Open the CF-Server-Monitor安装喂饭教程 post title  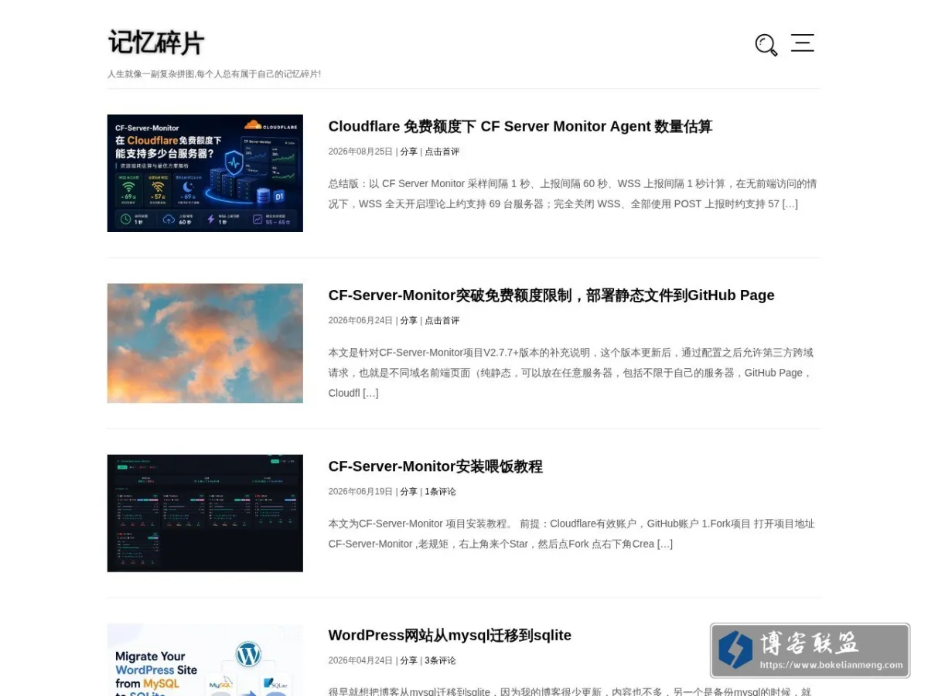click(x=435, y=466)
